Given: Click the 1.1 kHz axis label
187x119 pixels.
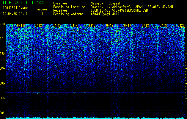Looking at the screenshot, I should coord(2,39).
